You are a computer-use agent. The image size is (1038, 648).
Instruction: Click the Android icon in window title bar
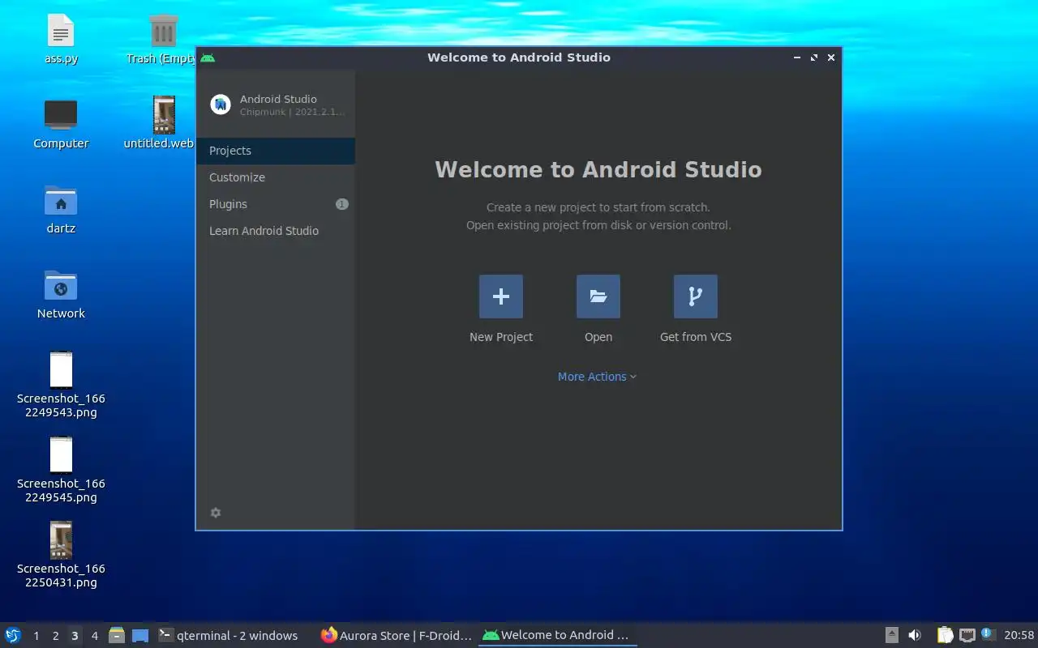(208, 58)
